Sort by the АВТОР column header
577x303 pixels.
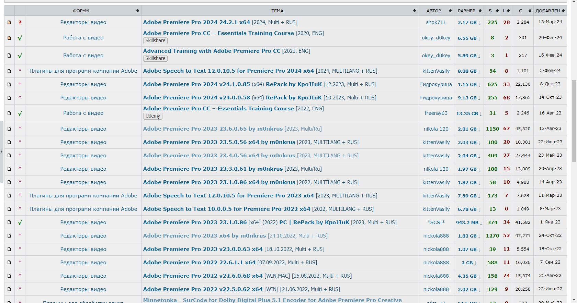coord(436,11)
